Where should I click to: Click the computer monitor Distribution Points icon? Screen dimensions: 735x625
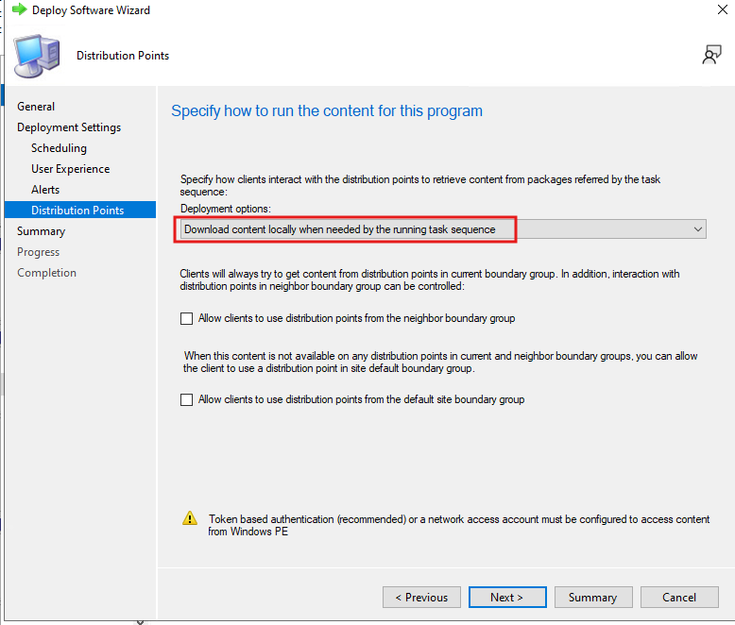coord(37,55)
